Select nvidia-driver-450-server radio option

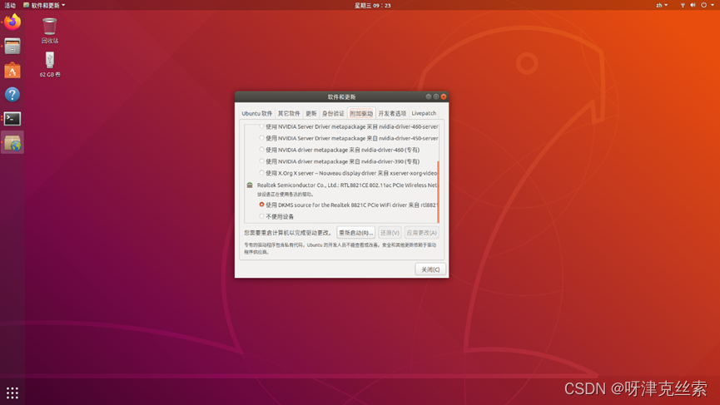pyautogui.click(x=261, y=137)
